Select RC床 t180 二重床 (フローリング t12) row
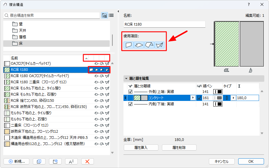269x168 pixels. click(56, 82)
